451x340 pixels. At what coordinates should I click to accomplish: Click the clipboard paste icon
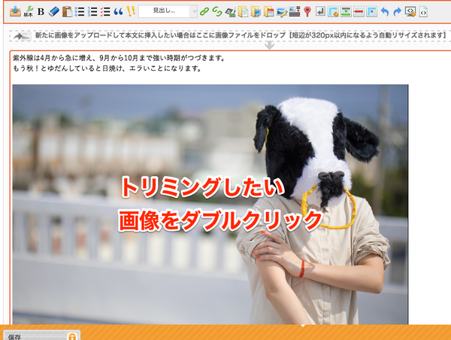coord(67,11)
